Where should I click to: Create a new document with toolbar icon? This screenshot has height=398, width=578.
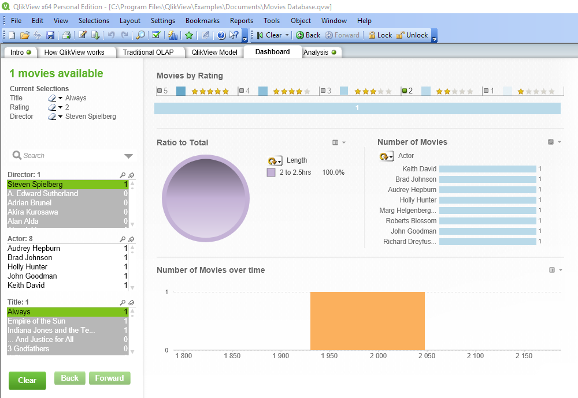(12, 35)
